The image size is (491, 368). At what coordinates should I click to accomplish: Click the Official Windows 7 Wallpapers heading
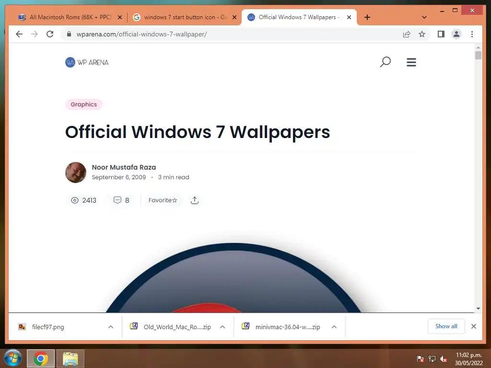click(x=198, y=132)
